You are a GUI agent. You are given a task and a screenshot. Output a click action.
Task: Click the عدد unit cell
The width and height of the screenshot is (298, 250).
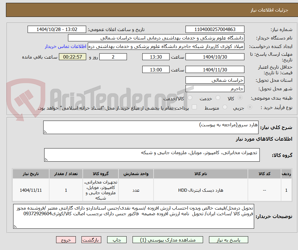click(136, 190)
